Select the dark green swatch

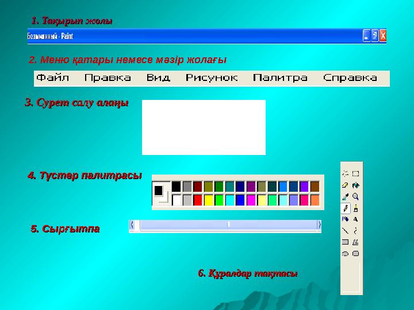(x=219, y=187)
